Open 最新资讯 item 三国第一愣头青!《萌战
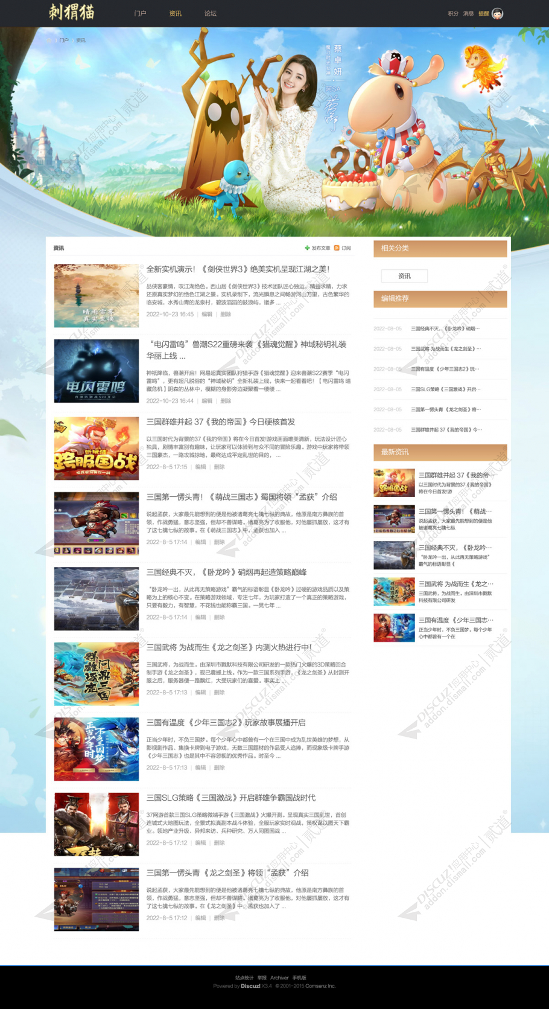549x1009 pixels. (455, 511)
